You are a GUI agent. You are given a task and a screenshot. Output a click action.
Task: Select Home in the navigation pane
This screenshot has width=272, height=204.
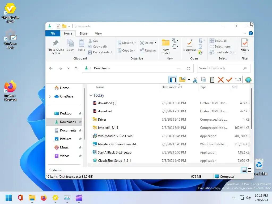pyautogui.click(x=64, y=88)
